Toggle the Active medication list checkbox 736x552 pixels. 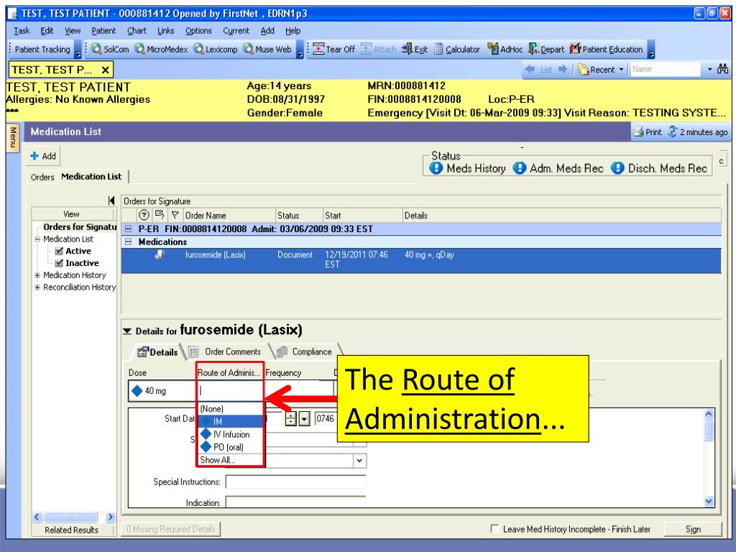pyautogui.click(x=59, y=251)
